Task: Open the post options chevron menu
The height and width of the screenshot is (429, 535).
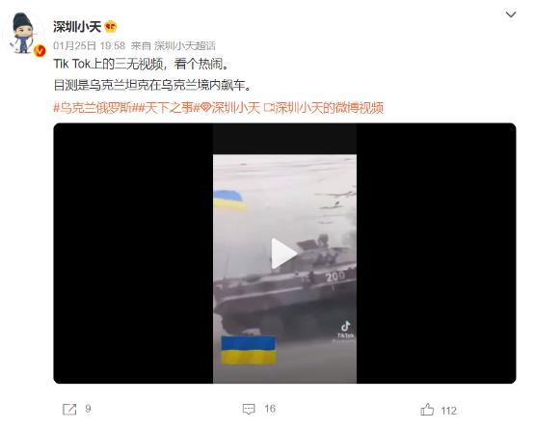Action: pos(511,14)
